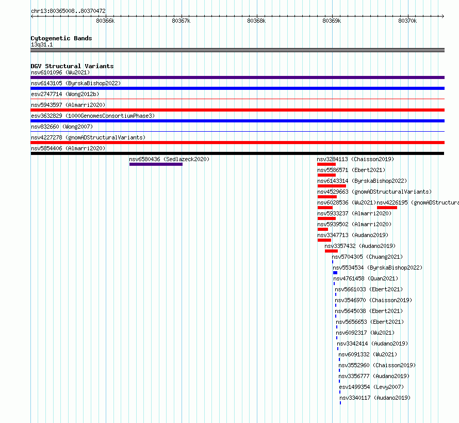This screenshot has width=459, height=423.
Task: Open nsv3347713 (Audano2019) variant
Action: (353, 235)
